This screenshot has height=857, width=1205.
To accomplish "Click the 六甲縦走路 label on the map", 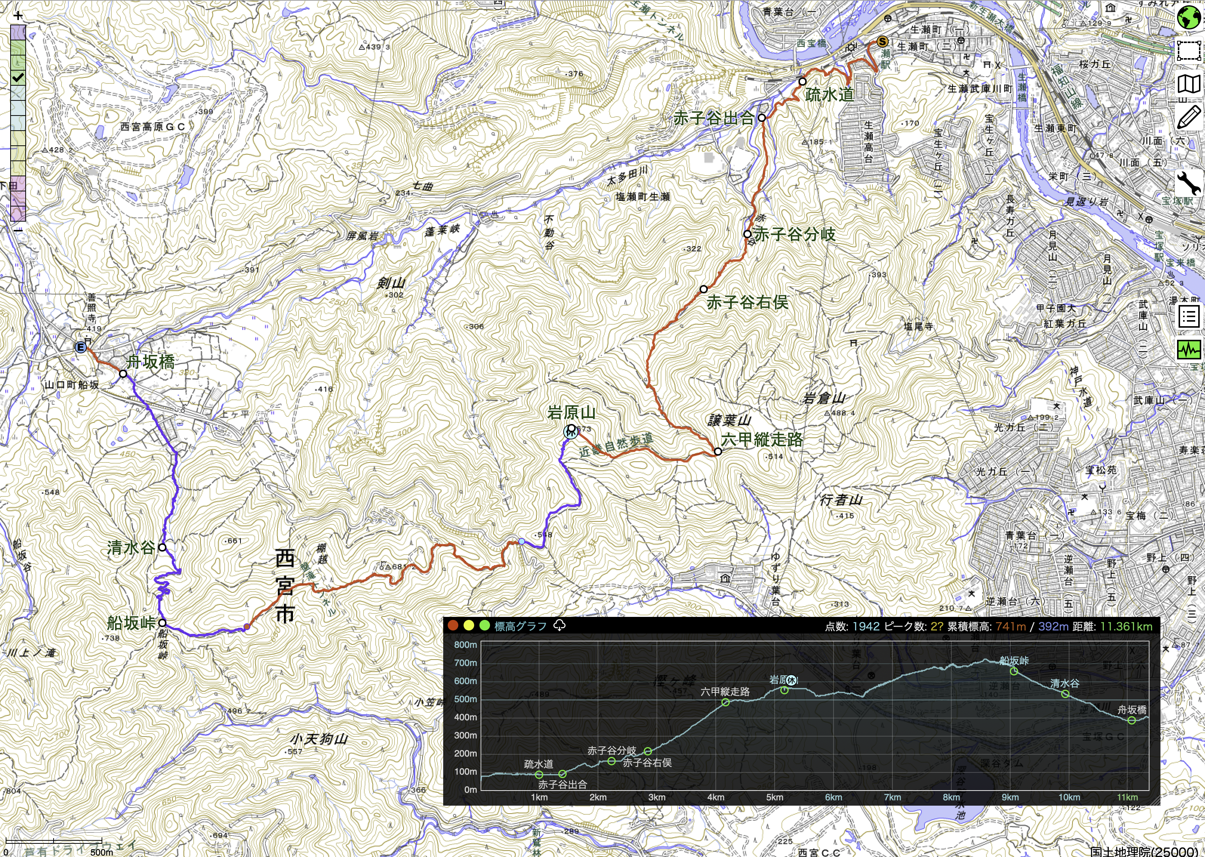I will click(x=762, y=439).
